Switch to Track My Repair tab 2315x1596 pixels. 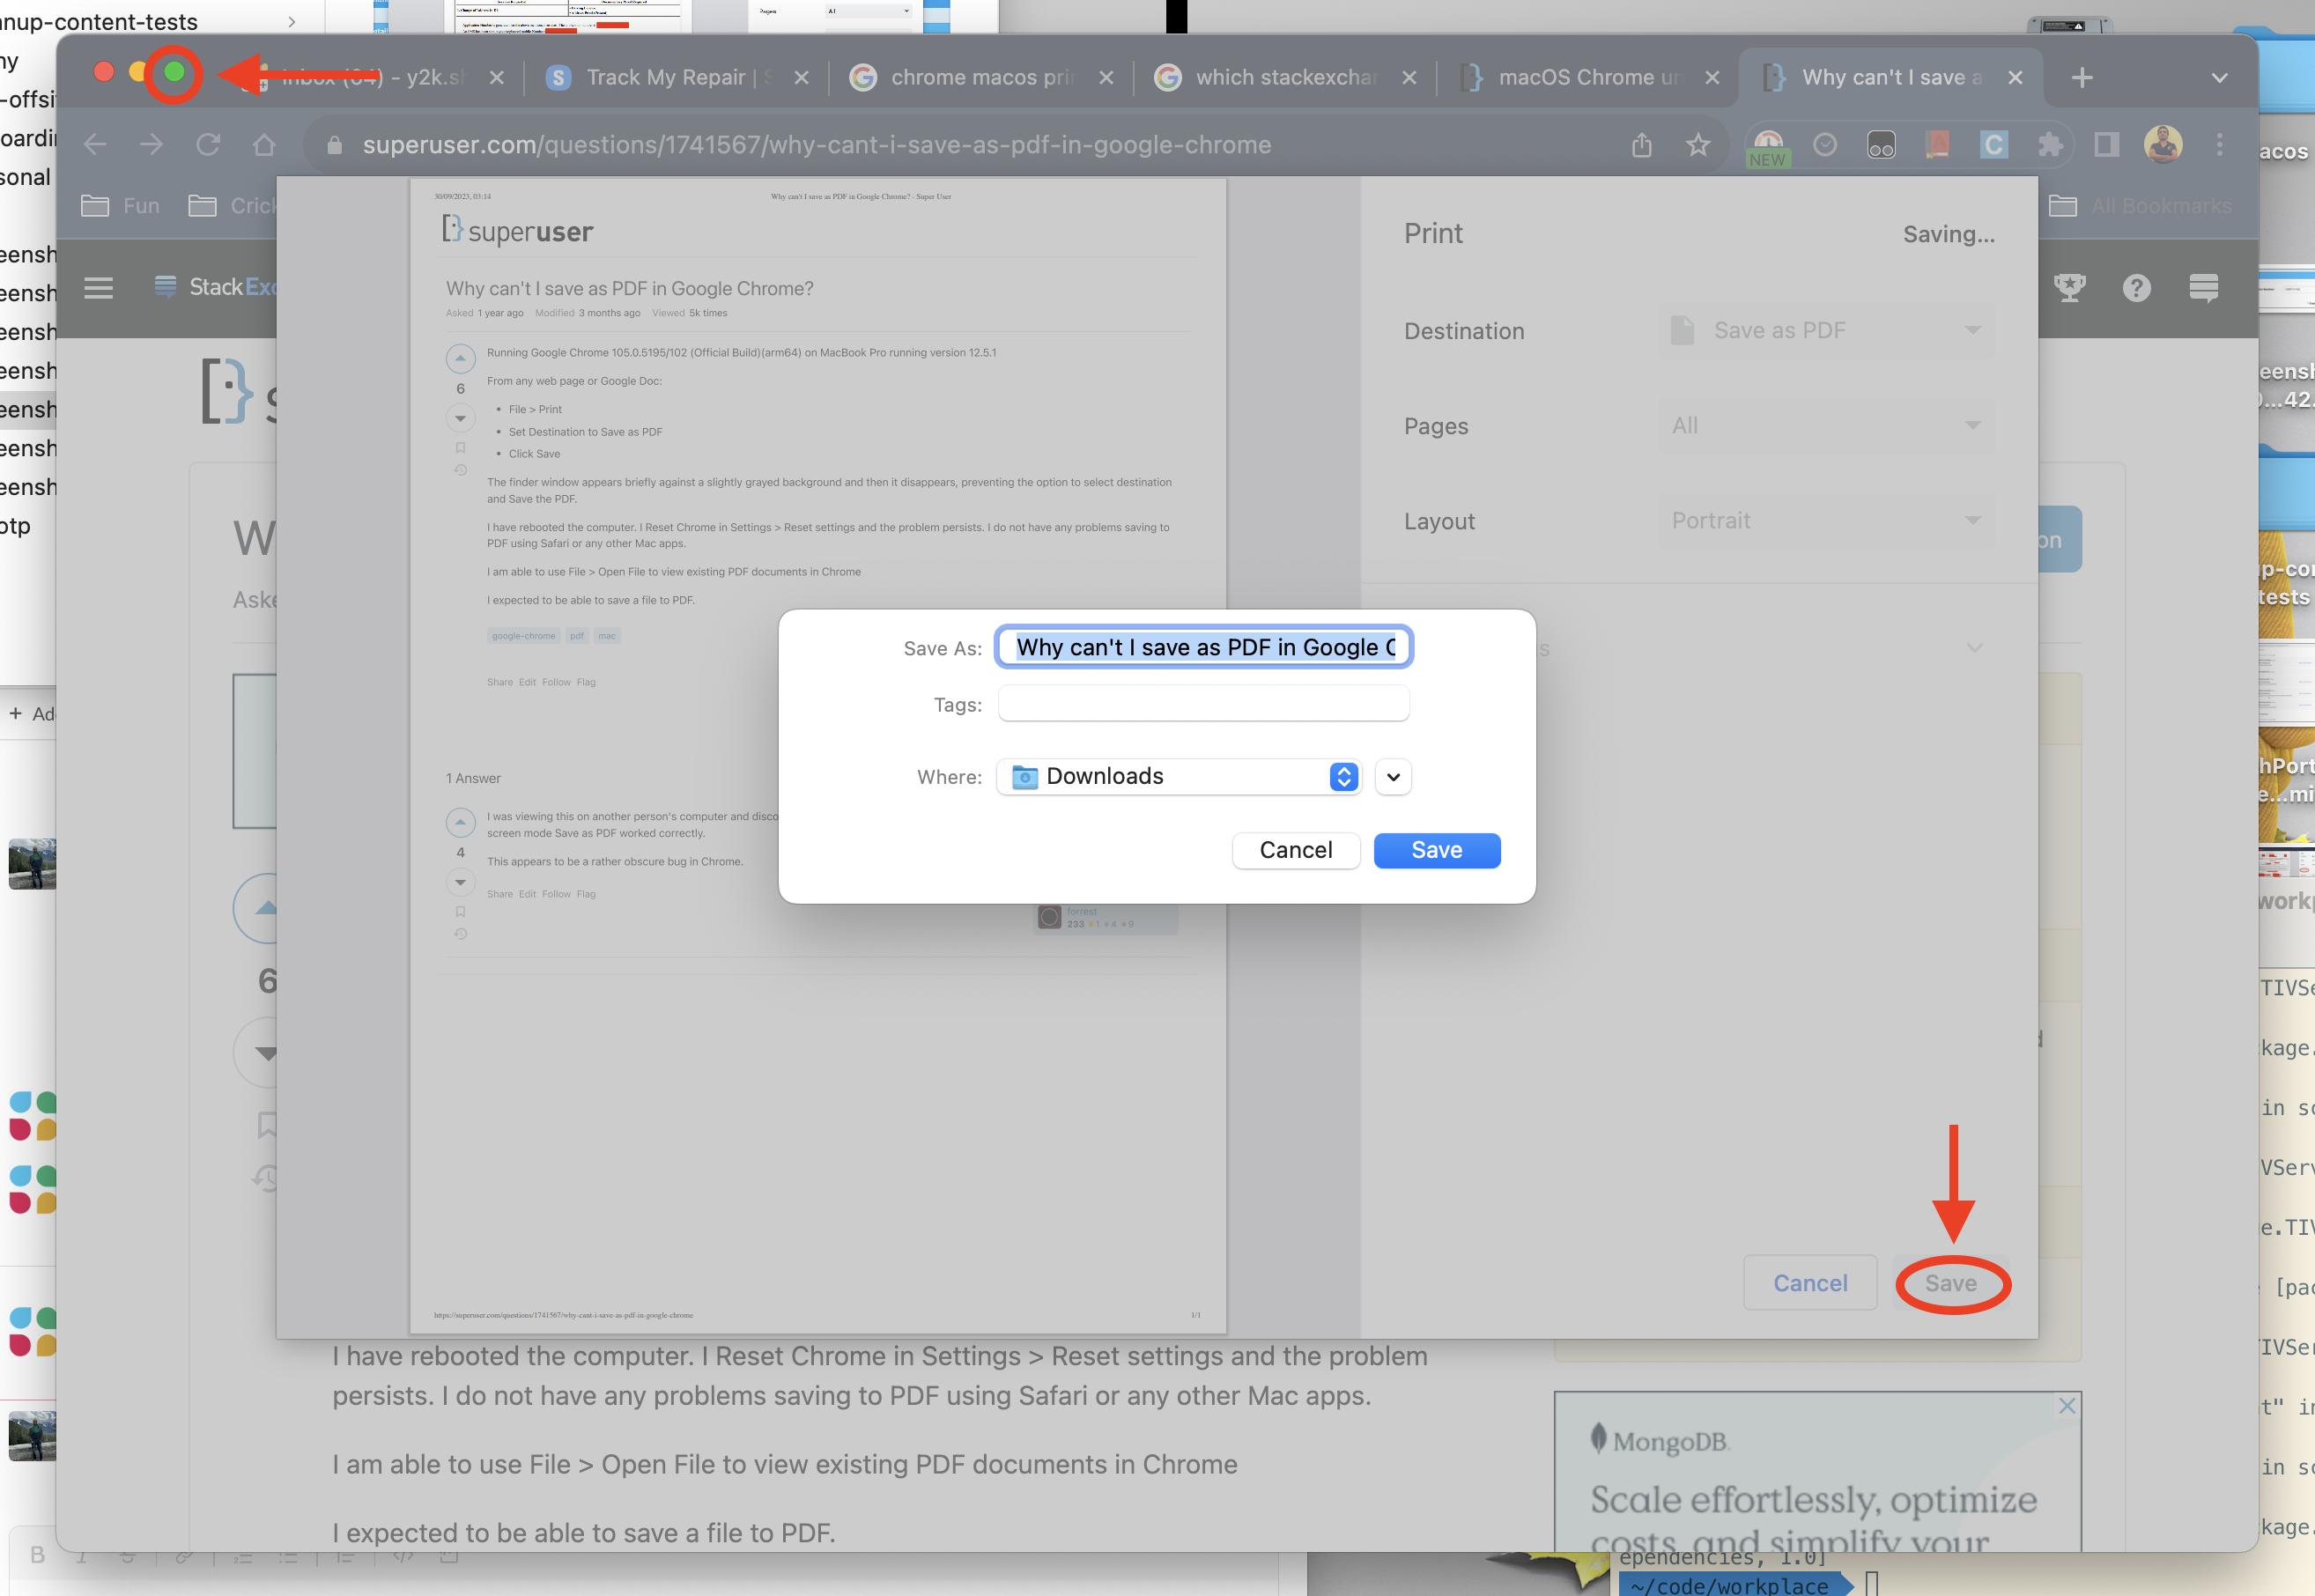665,77
